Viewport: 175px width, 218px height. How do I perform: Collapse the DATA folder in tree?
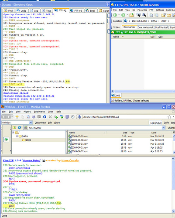[x=17, y=136]
